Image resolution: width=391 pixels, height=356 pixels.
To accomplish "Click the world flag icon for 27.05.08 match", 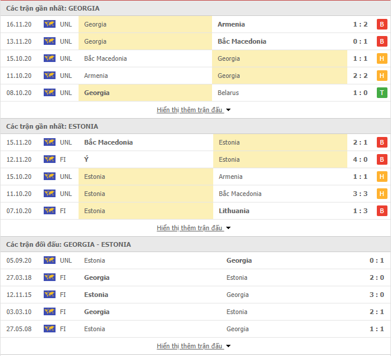I will pos(50,329).
